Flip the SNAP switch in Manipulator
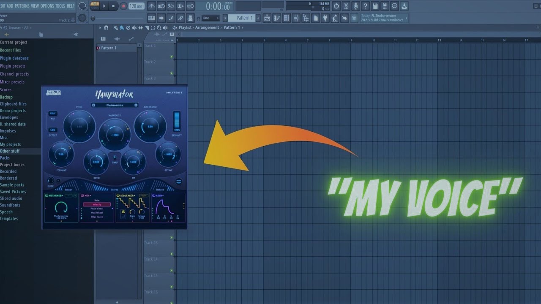Viewport: 541px width, 304px height. pyautogui.click(x=115, y=157)
